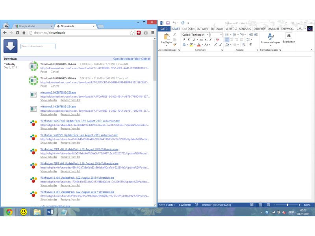Open the VERWEISE ribbon tab
Viewport: 315px width, 236px height.
231,29
